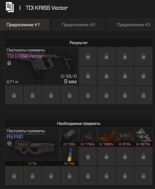The image size is (155, 189).
Task: Select the grey rock item 0/3270x
Action: [x=143, y=137]
